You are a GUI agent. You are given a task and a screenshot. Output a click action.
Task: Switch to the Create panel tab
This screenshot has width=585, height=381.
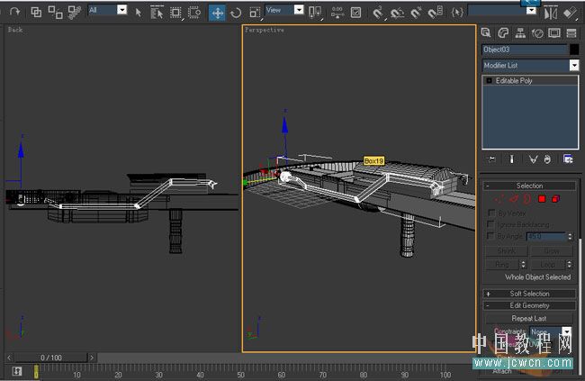(486, 32)
